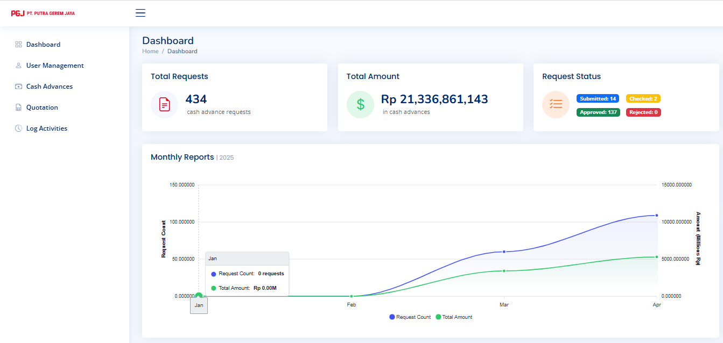
Task: Click the PT. Putra Gerem Jaya logo
Action: [43, 13]
